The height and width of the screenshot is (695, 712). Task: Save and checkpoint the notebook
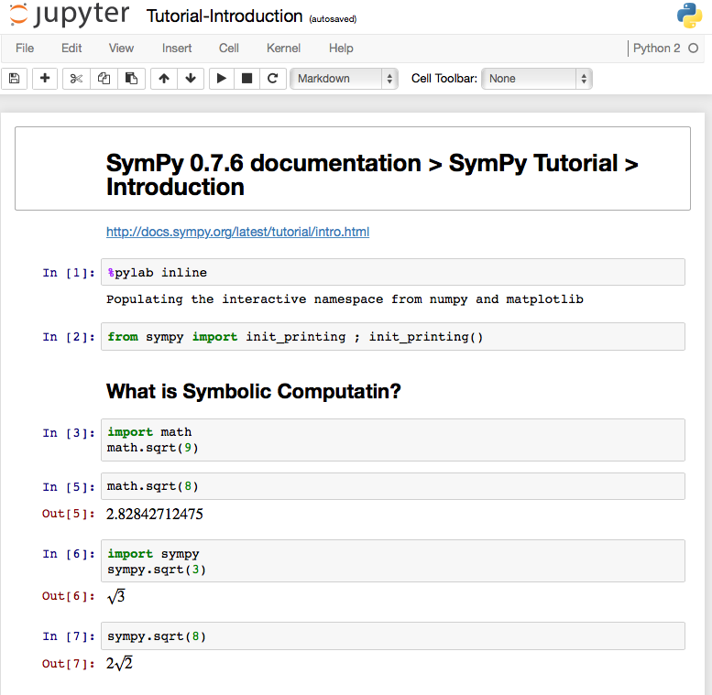[x=15, y=79]
